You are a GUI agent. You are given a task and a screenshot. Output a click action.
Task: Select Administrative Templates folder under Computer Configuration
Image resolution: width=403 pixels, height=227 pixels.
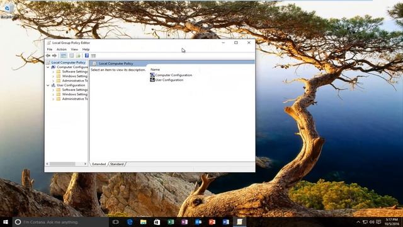(75, 81)
